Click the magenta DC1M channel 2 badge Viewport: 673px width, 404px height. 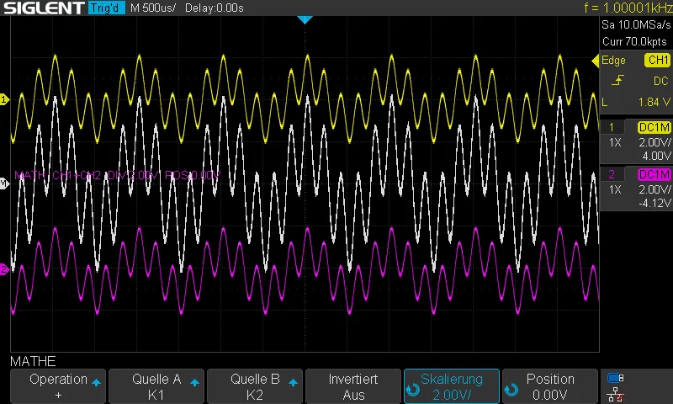click(x=654, y=174)
